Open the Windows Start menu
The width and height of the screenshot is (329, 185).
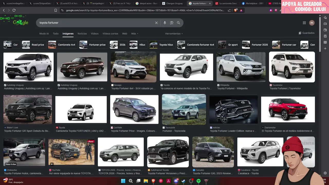[123, 181]
